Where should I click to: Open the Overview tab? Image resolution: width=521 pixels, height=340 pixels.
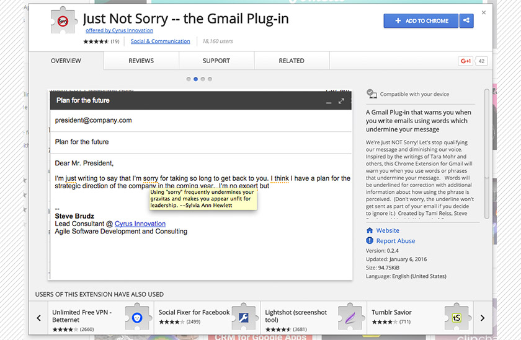66,61
